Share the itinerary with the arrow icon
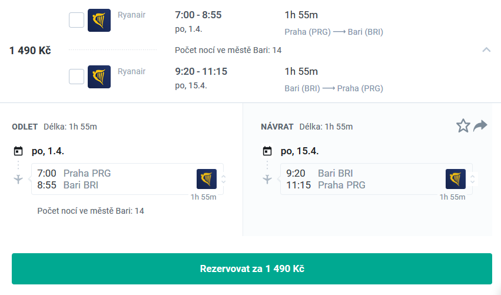 480,125
